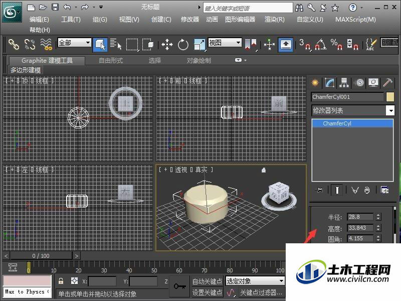Screen dimensions: 401x301
Task: Click the 3ds Max application logo button
Action: (12, 12)
